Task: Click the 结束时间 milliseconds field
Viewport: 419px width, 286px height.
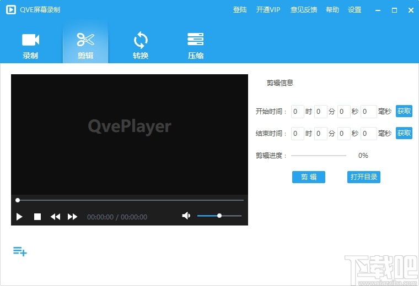Action: 369,134
